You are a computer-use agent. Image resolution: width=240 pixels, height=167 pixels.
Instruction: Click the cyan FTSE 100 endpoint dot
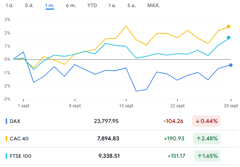[x=229, y=37]
